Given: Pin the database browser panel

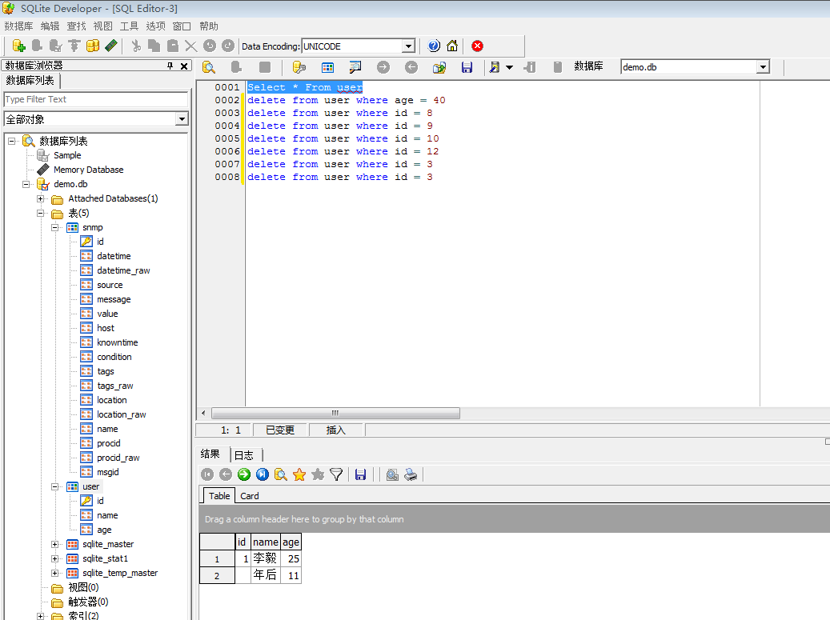Looking at the screenshot, I should point(170,66).
